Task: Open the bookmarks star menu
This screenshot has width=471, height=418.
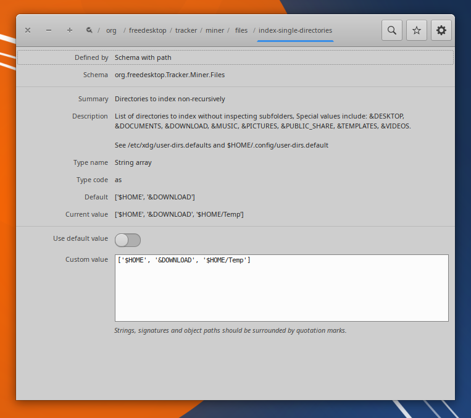Action: (x=417, y=30)
